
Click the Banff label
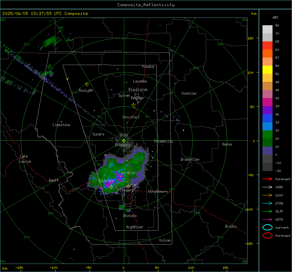click(54, 180)
